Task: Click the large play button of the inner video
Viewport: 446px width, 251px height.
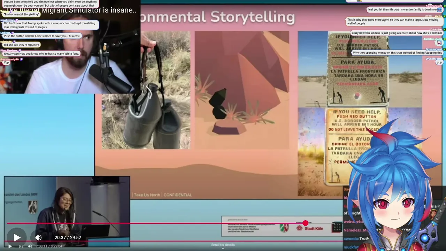Action: [16, 237]
